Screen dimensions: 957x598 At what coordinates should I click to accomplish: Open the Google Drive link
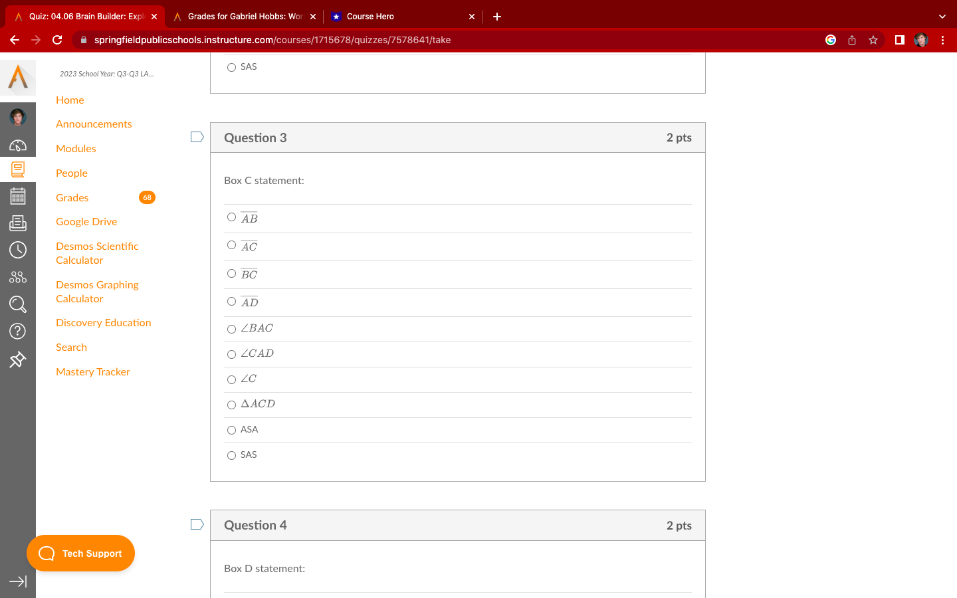86,222
